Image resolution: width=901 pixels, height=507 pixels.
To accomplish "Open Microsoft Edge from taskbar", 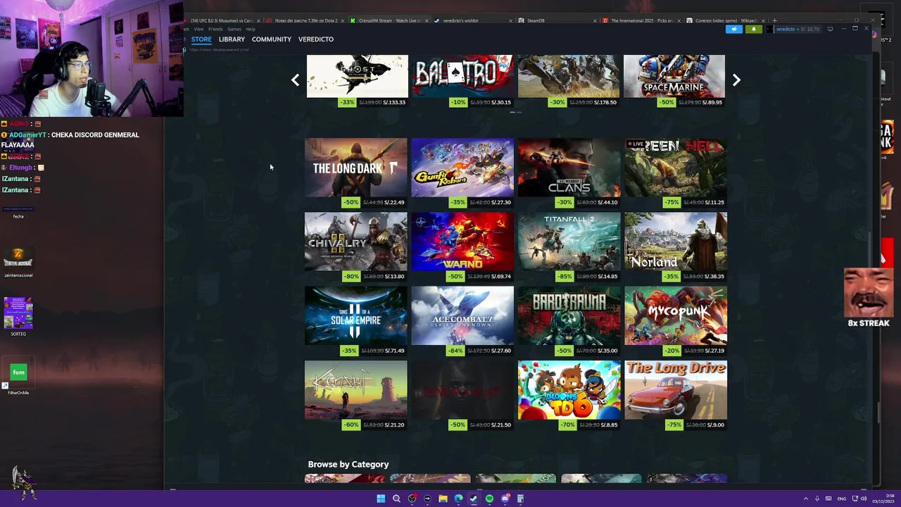I will [x=458, y=499].
